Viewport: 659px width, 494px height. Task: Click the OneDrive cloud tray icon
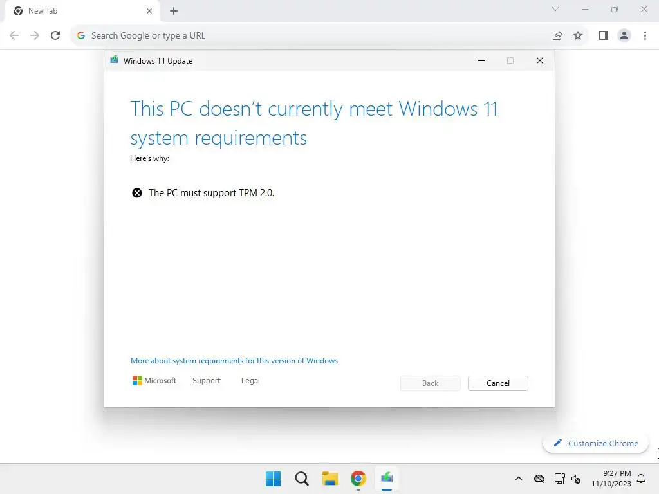pos(539,479)
